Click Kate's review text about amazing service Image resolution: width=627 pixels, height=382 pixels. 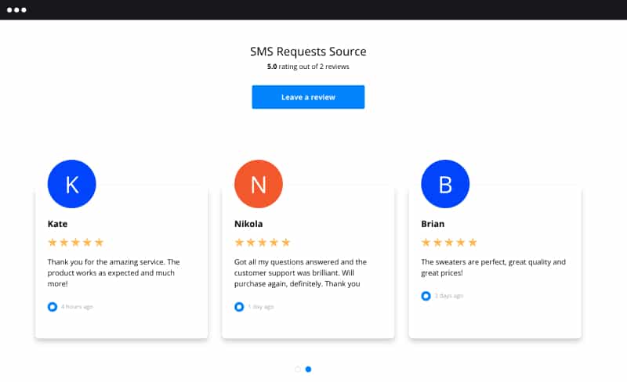coord(114,273)
